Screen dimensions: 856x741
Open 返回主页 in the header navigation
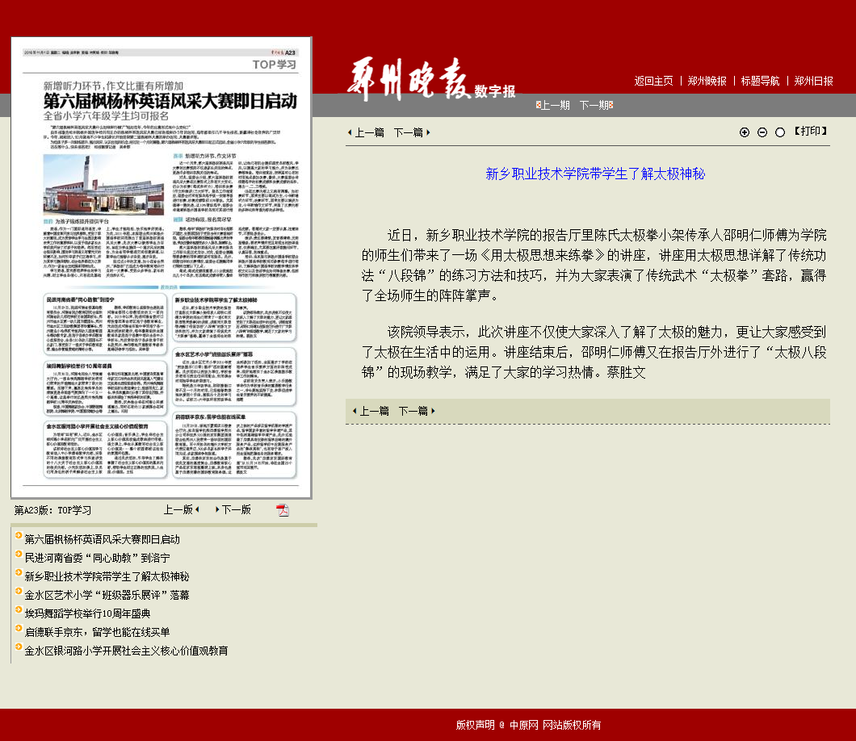[653, 81]
